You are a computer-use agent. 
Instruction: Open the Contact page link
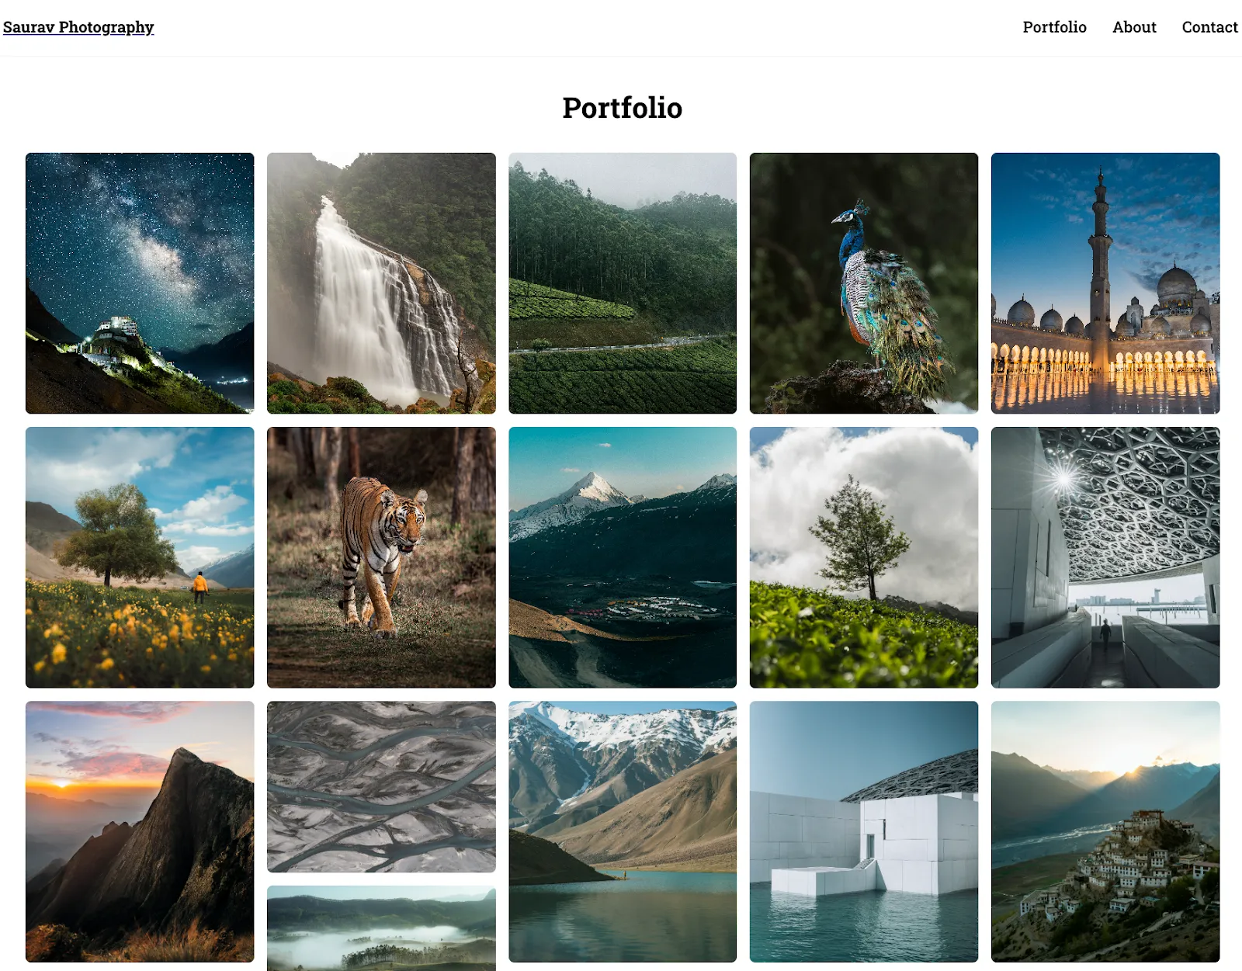[1209, 27]
